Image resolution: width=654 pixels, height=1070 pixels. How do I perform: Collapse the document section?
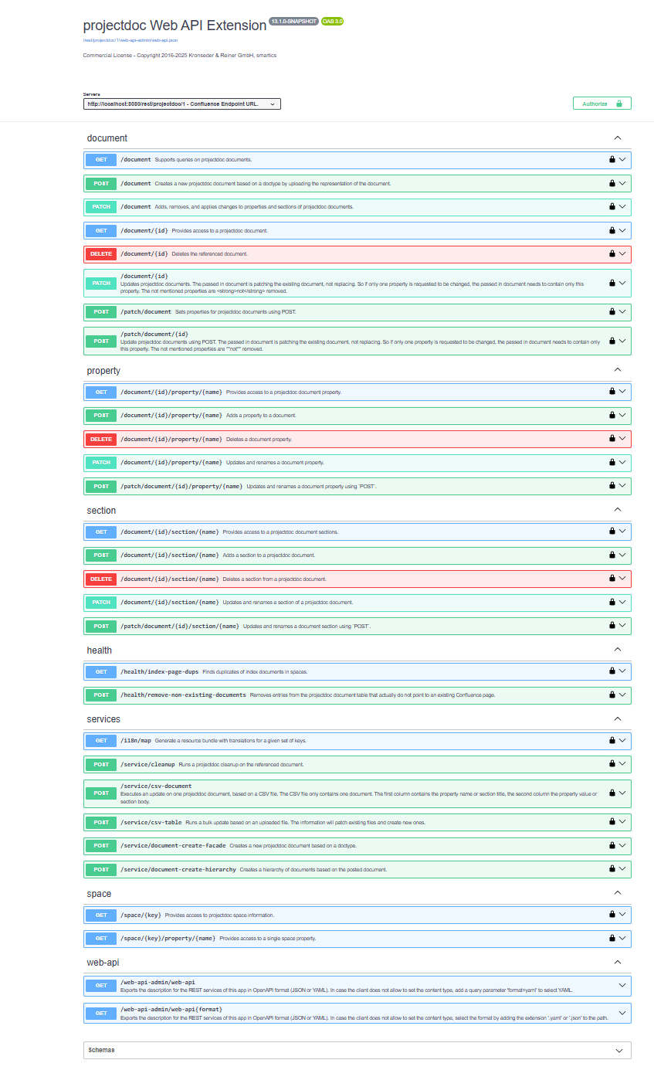pyautogui.click(x=617, y=138)
